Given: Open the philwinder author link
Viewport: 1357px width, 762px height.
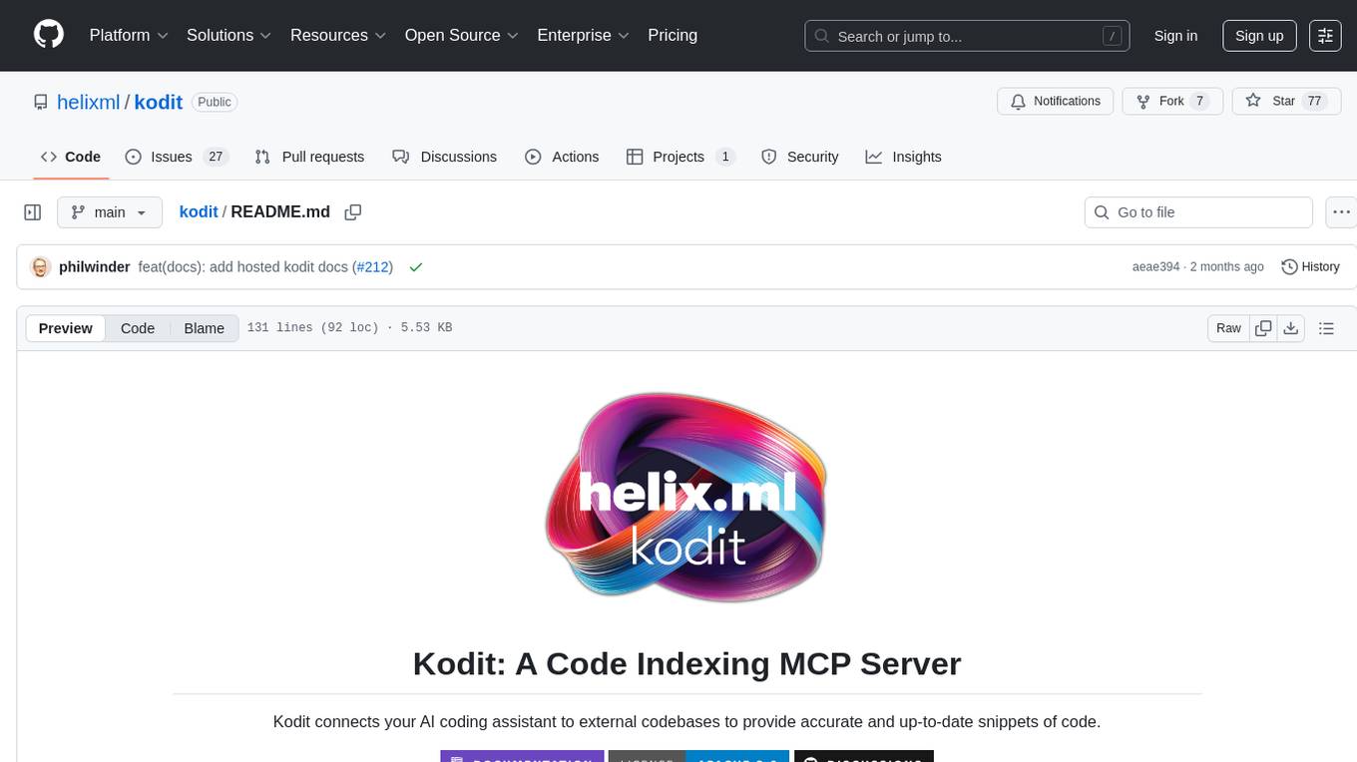Looking at the screenshot, I should [x=95, y=267].
